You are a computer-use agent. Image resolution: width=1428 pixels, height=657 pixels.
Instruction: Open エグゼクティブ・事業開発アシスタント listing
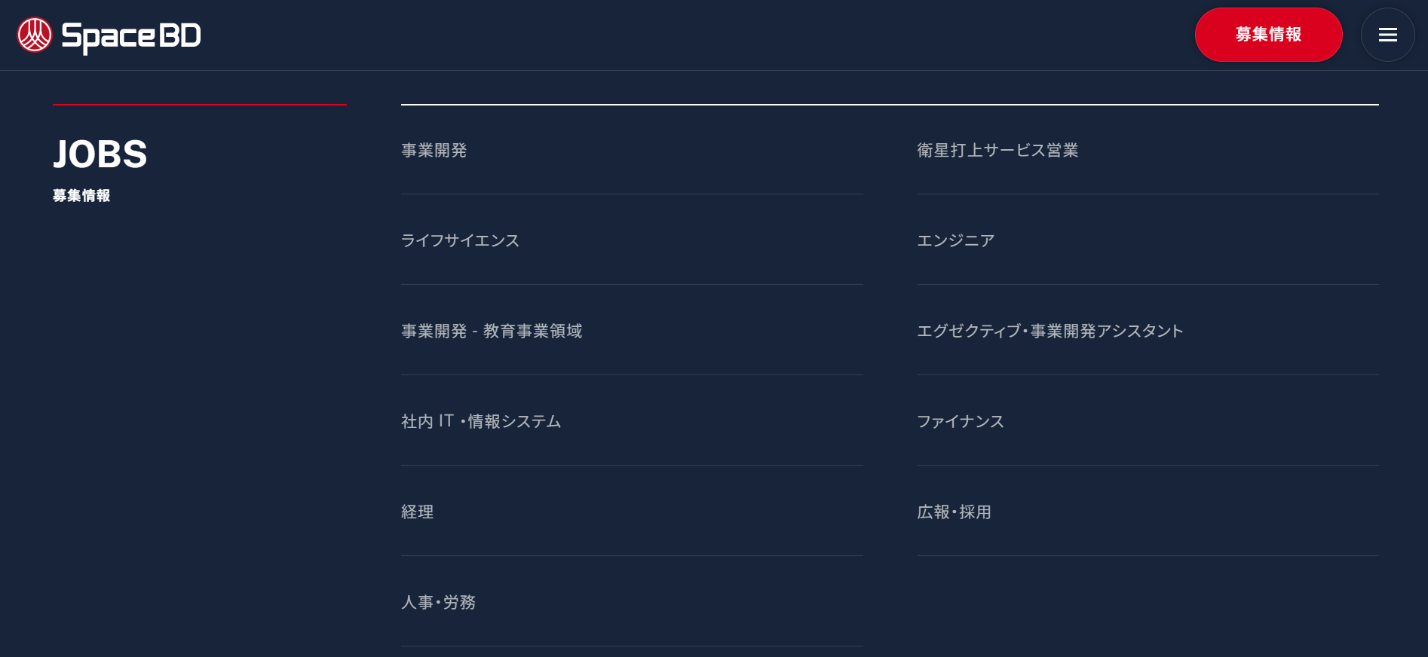1148,331
